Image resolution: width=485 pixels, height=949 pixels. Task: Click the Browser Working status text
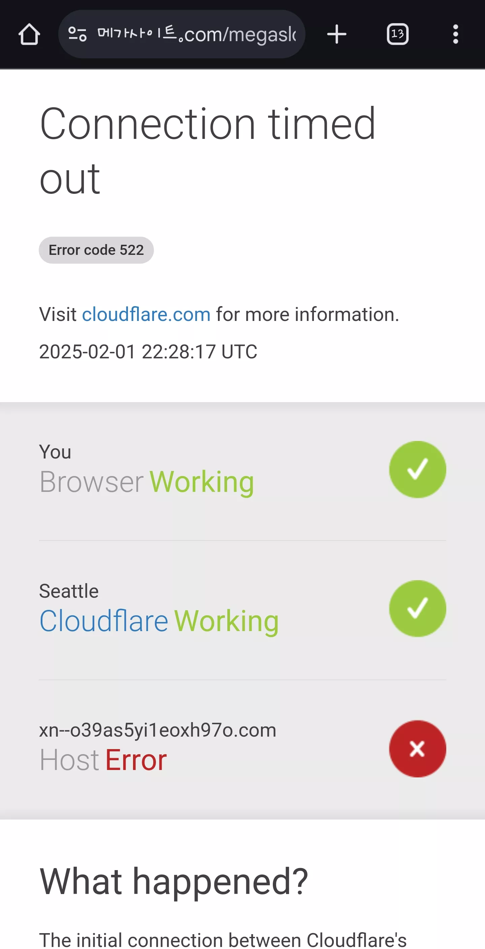[147, 481]
